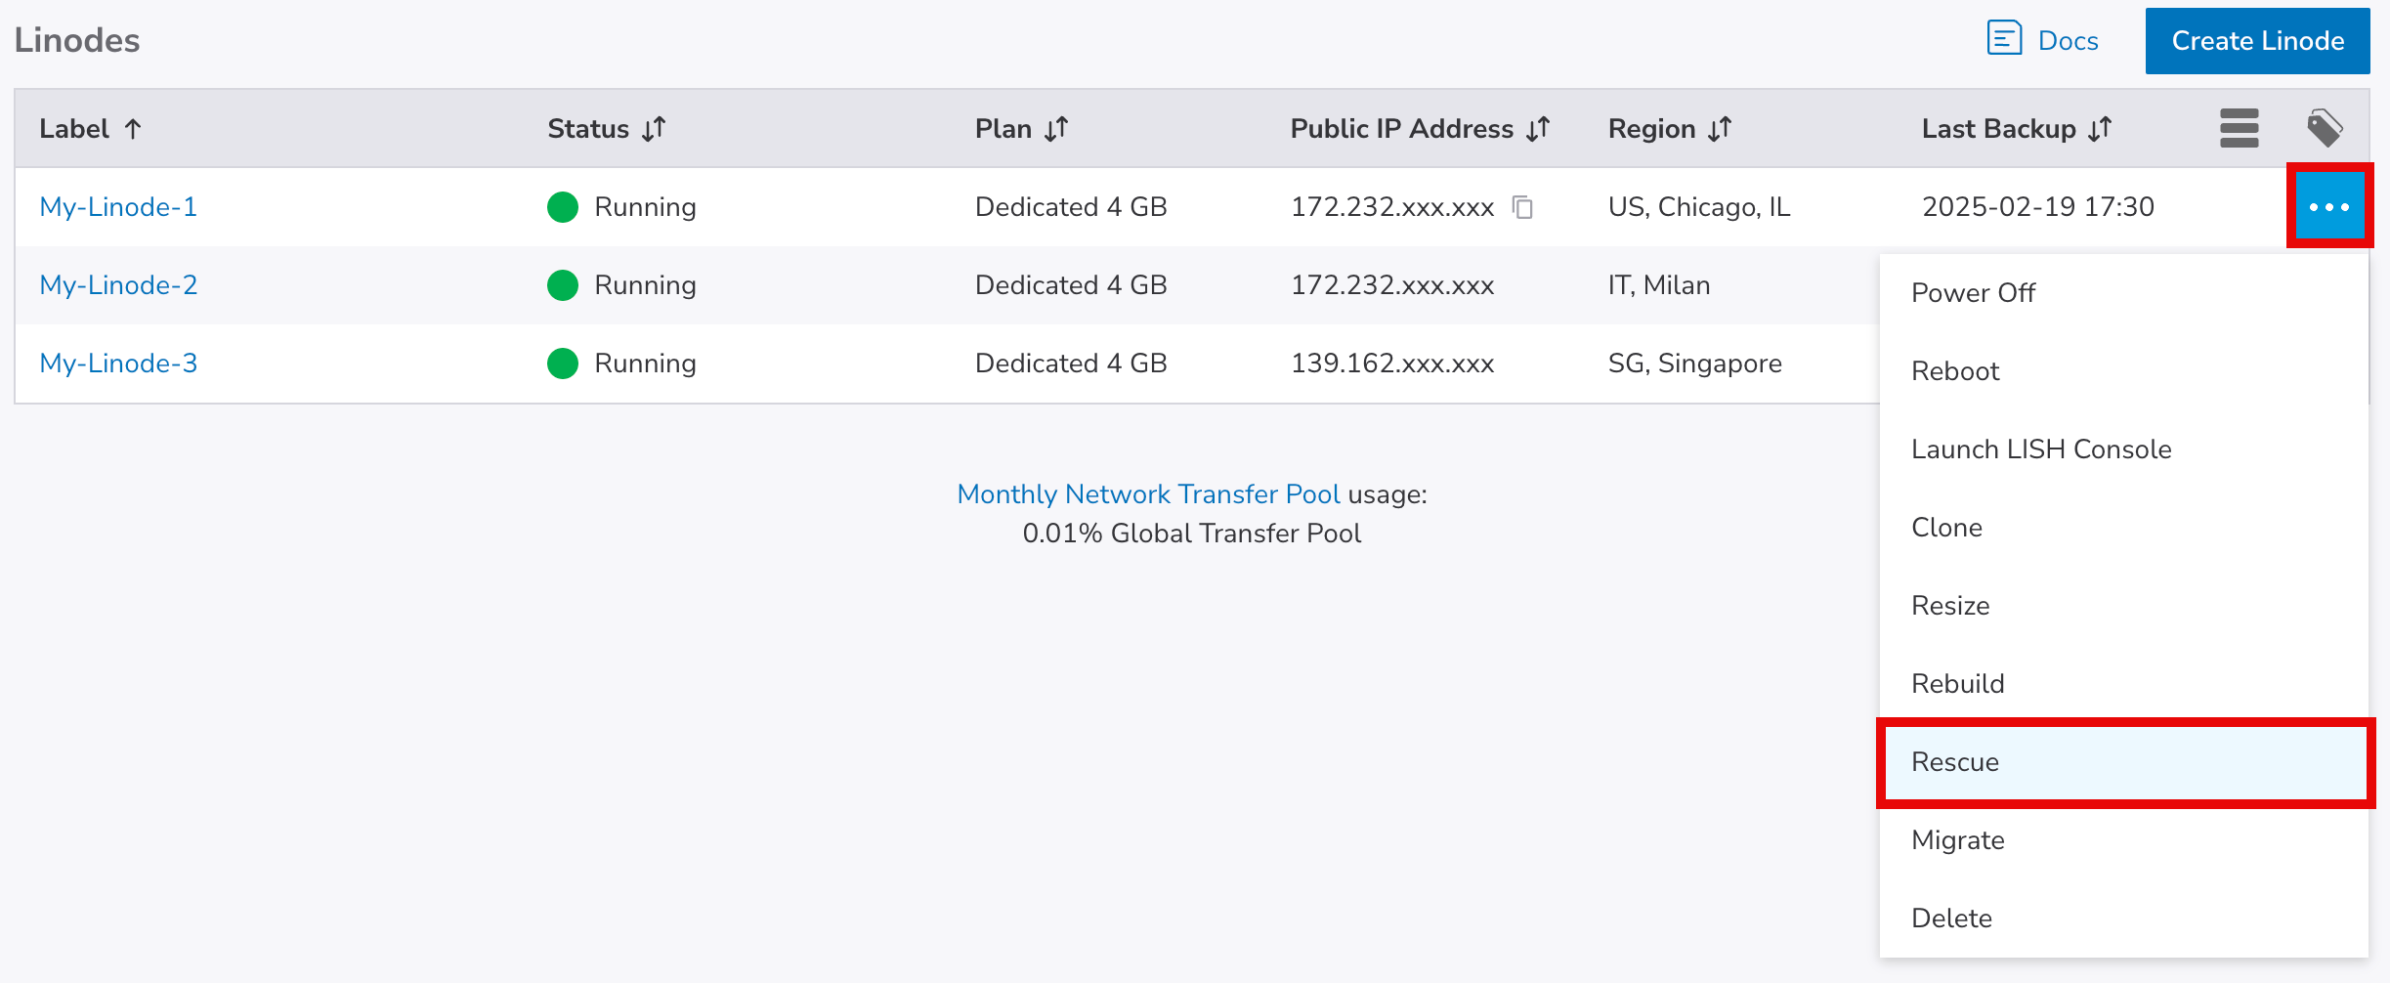
Task: Launch LISH Console from menu
Action: [x=2041, y=449]
